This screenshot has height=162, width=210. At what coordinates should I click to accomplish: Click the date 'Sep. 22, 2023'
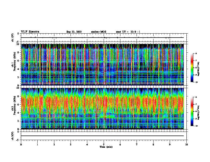click(x=74, y=32)
